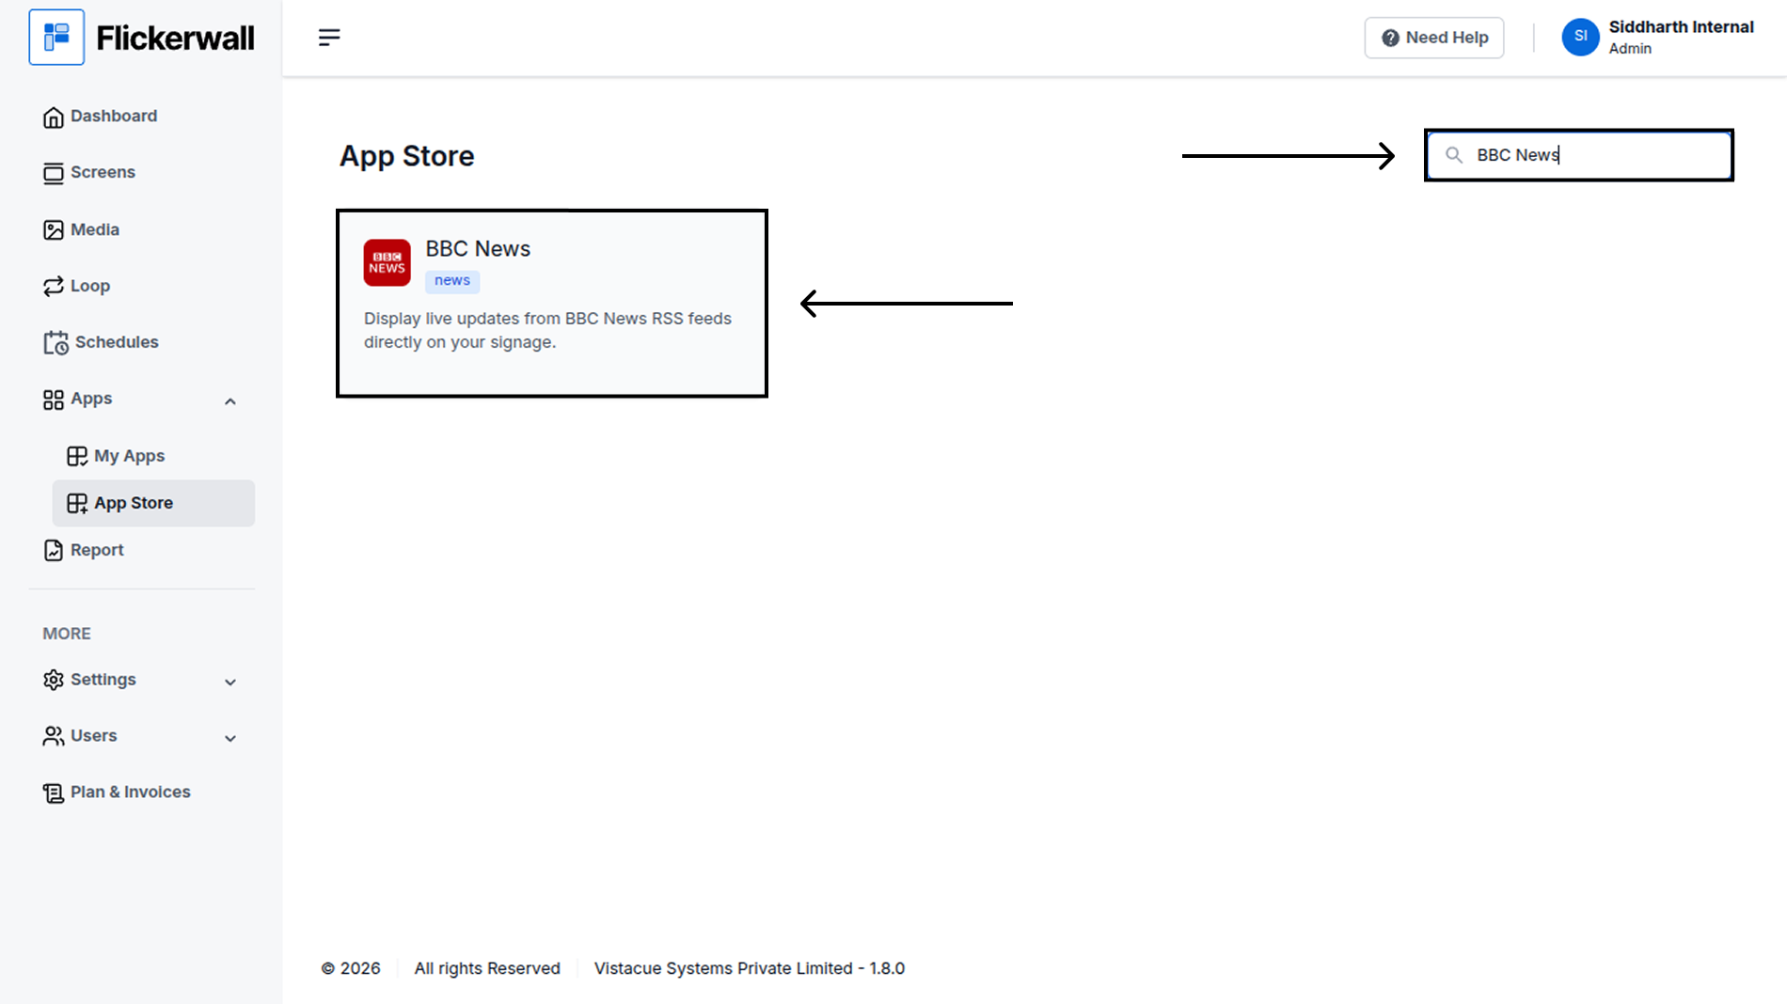Click the Plan & Invoices receipt icon
Viewport: 1787px width, 1004px height.
pos(54,793)
